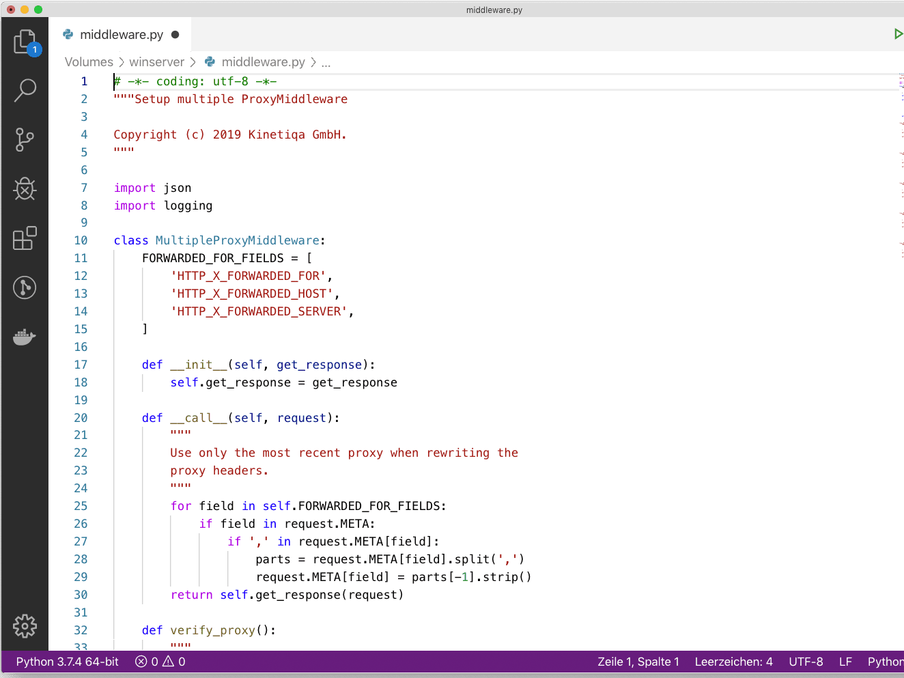Expand the breadcrumb ellipsis symbols list
Screen dimensions: 904x678
(x=326, y=62)
